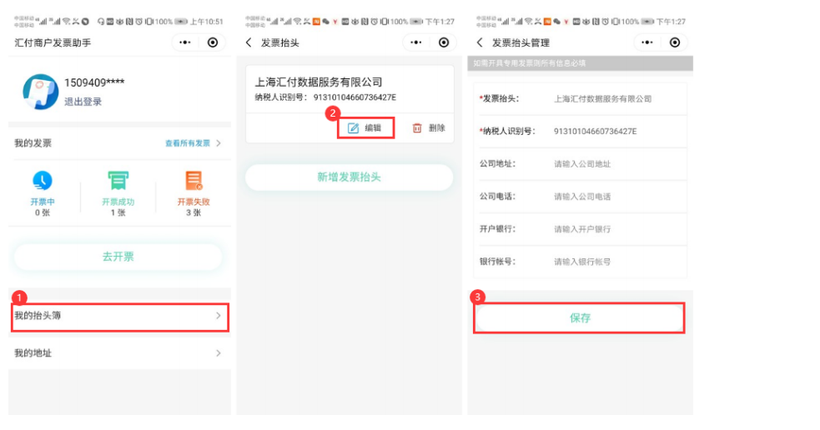Tap the 开票失败 orange invoice icon
The width and height of the screenshot is (820, 430).
[194, 181]
